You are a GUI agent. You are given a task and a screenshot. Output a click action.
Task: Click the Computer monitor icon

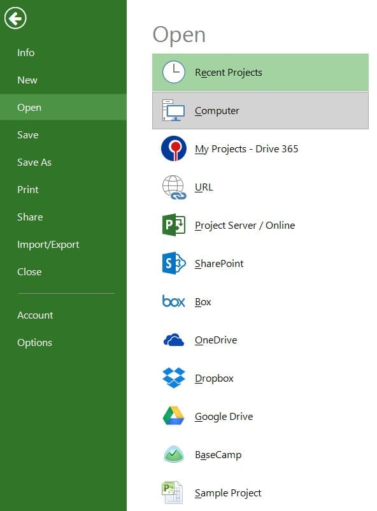click(x=174, y=110)
